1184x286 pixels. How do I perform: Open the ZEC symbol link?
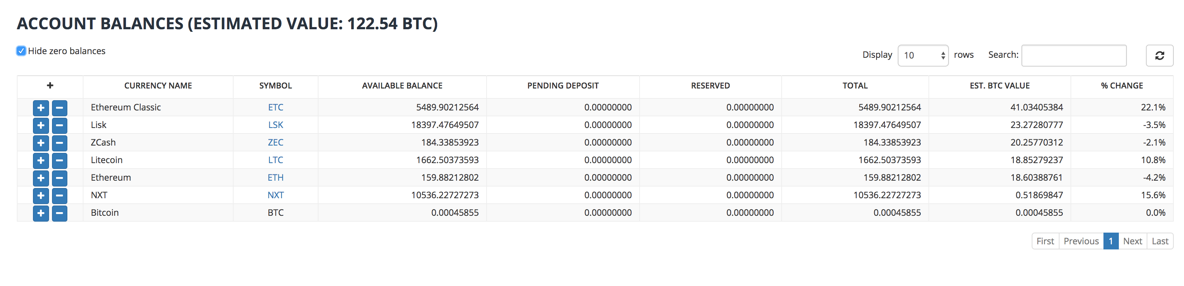pyautogui.click(x=275, y=142)
